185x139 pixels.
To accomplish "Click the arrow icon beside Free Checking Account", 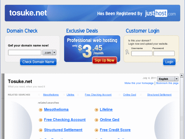I will (x=40, y=120).
